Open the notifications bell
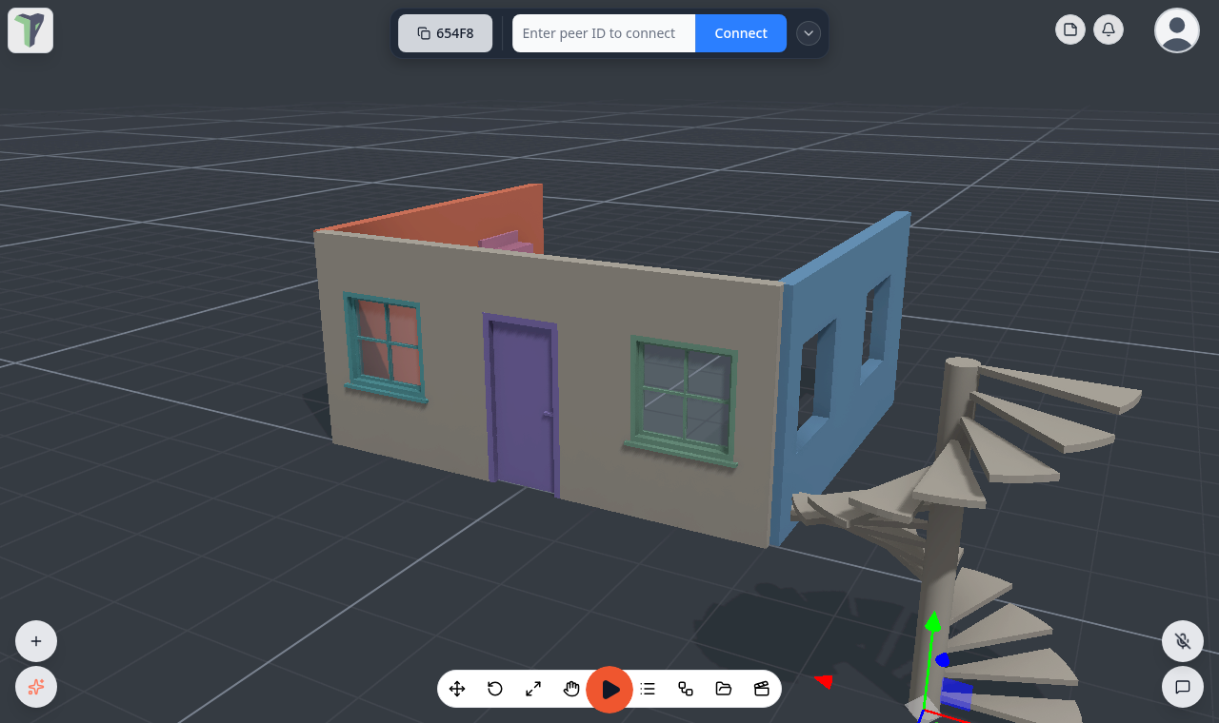 [1109, 29]
